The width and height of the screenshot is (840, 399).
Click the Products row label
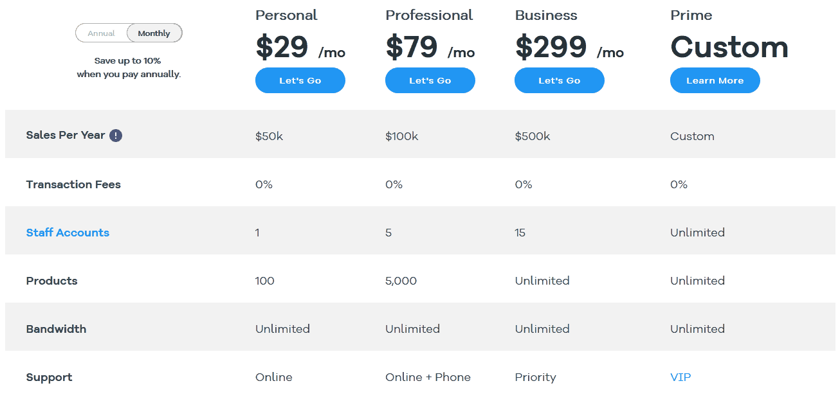51,281
